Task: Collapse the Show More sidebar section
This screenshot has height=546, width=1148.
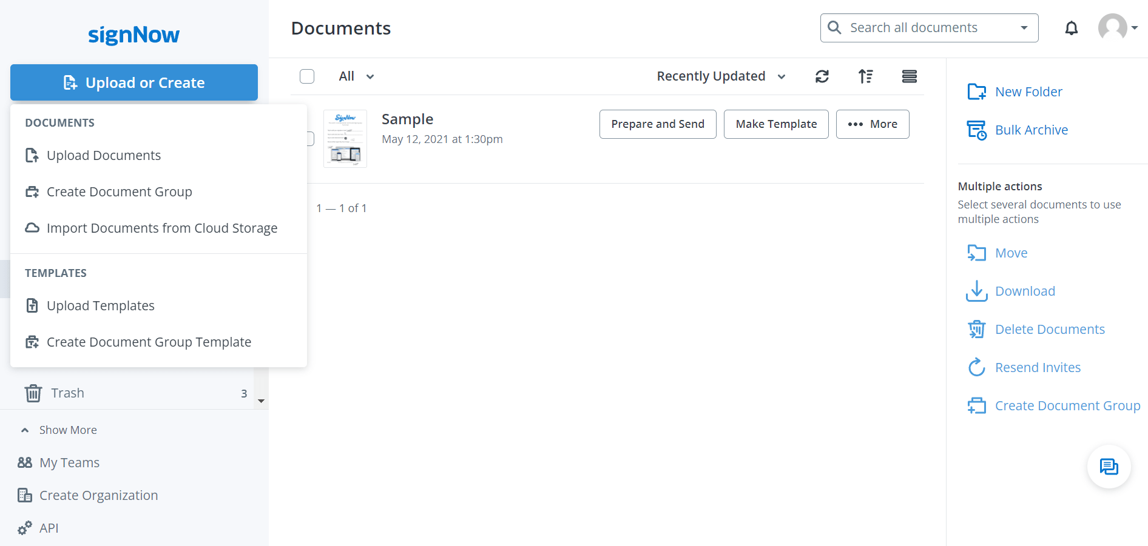Action: (x=67, y=430)
